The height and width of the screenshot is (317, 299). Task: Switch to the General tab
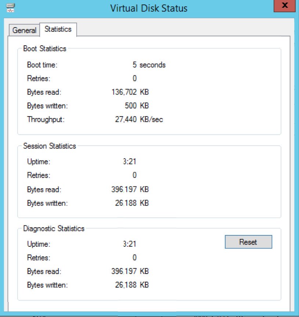24,30
